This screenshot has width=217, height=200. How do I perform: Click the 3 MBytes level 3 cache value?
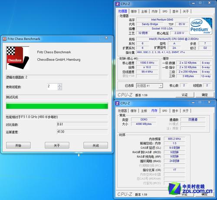[x=188, y=76]
